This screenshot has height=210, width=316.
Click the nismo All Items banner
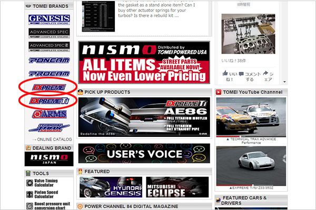144,63
